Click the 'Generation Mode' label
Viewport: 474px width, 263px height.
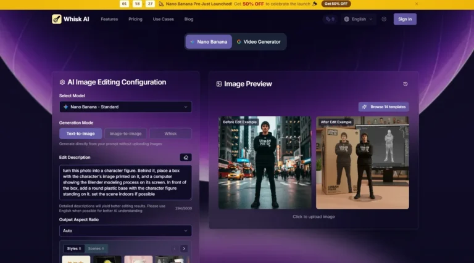pos(76,123)
